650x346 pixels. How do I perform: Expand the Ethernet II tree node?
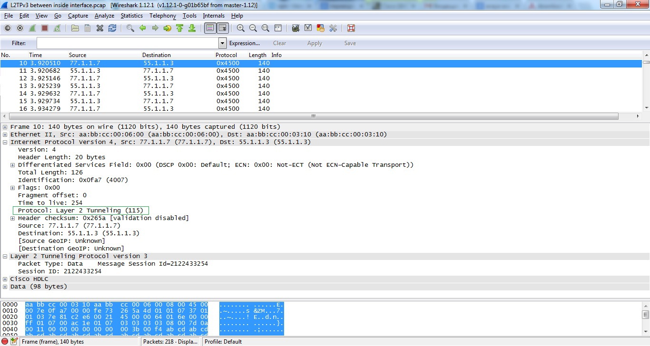(5, 135)
